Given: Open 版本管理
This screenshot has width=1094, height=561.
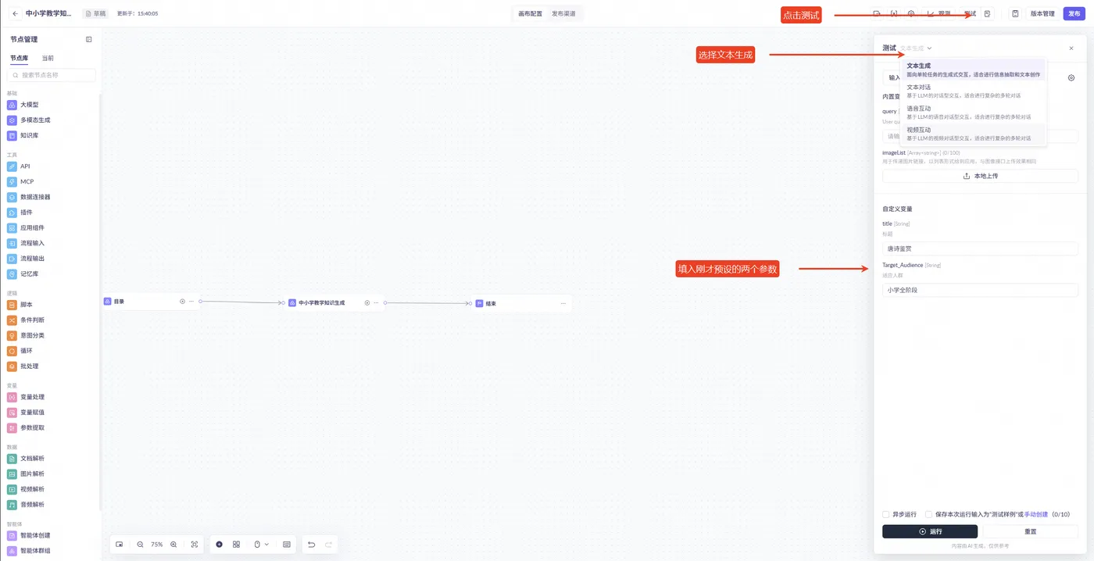Looking at the screenshot, I should click(1042, 13).
